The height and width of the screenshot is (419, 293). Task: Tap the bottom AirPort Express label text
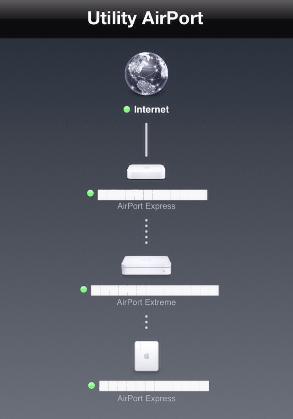tap(146, 398)
